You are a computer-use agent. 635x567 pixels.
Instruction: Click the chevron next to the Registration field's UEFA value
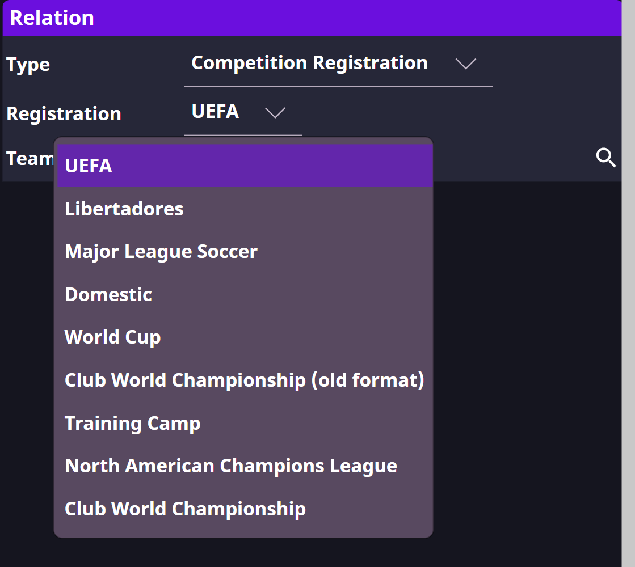(x=275, y=113)
